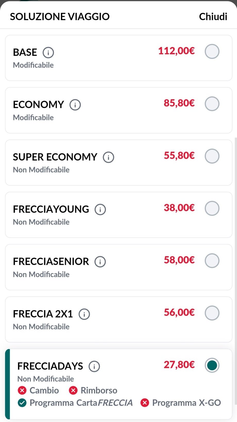Select SUPER ECONOMY radio button

[x=212, y=156]
